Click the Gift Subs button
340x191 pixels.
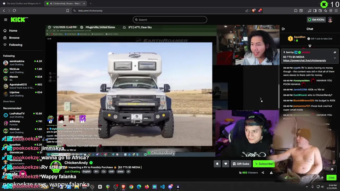pyautogui.click(x=241, y=164)
